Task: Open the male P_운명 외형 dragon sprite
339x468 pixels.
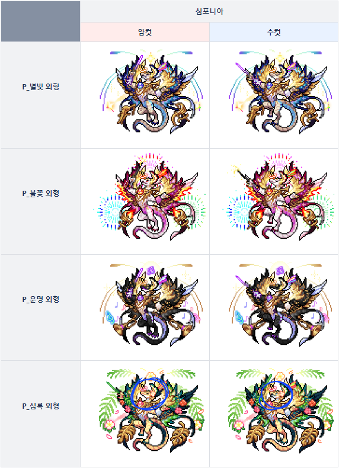Action: click(280, 304)
